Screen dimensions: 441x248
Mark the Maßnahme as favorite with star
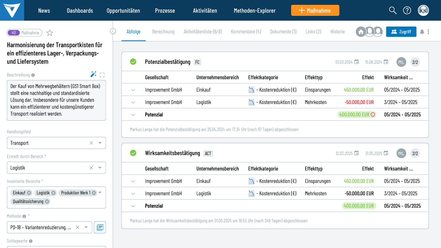point(50,33)
